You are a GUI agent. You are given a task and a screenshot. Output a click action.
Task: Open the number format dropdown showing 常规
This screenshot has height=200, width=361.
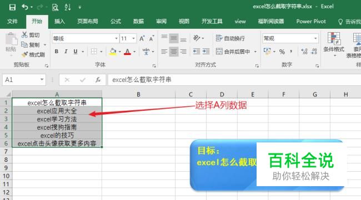[x=315, y=38]
